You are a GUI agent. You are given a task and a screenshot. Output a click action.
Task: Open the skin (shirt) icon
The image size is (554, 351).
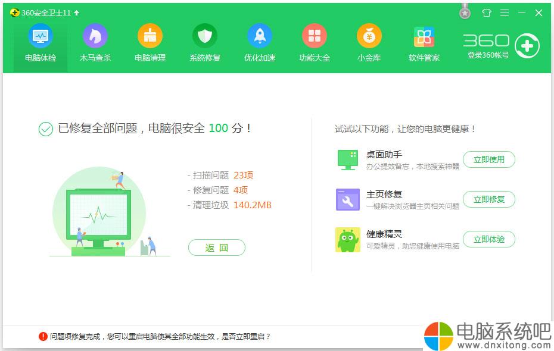[487, 13]
